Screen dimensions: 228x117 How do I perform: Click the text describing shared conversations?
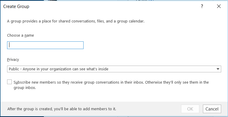point(76,21)
